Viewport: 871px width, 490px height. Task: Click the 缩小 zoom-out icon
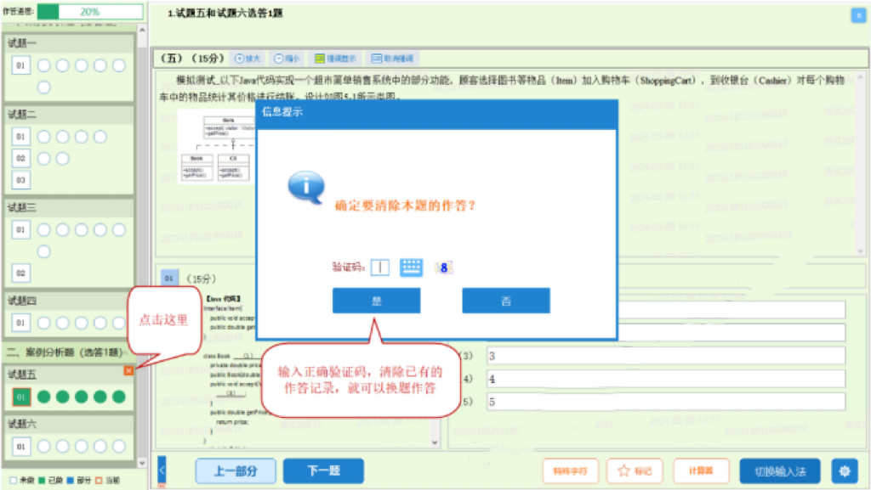coord(287,59)
